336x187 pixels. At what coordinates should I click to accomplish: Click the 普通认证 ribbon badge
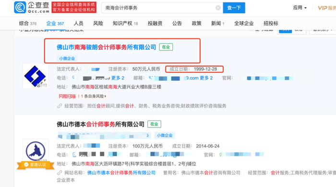click(36, 164)
